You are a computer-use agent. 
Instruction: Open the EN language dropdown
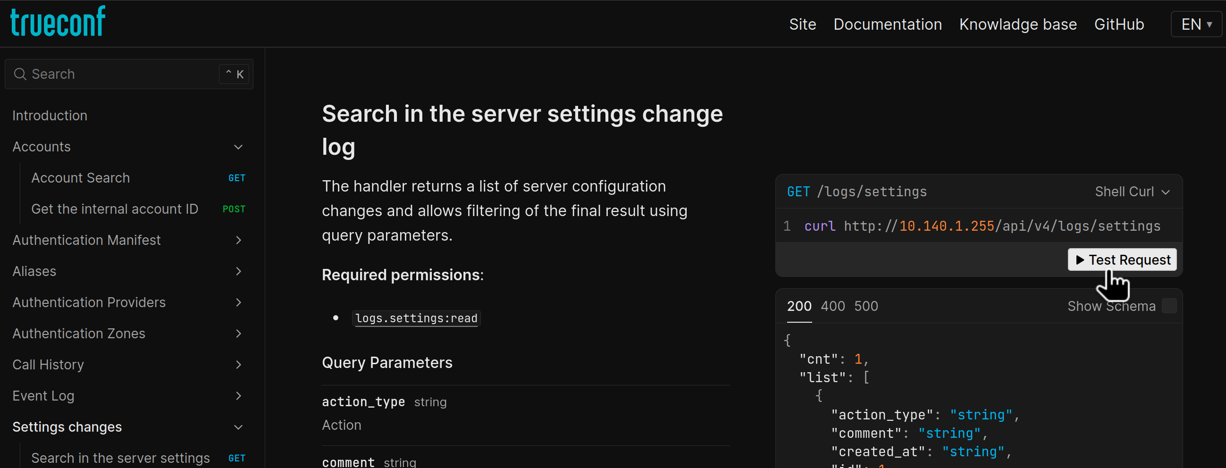point(1196,24)
